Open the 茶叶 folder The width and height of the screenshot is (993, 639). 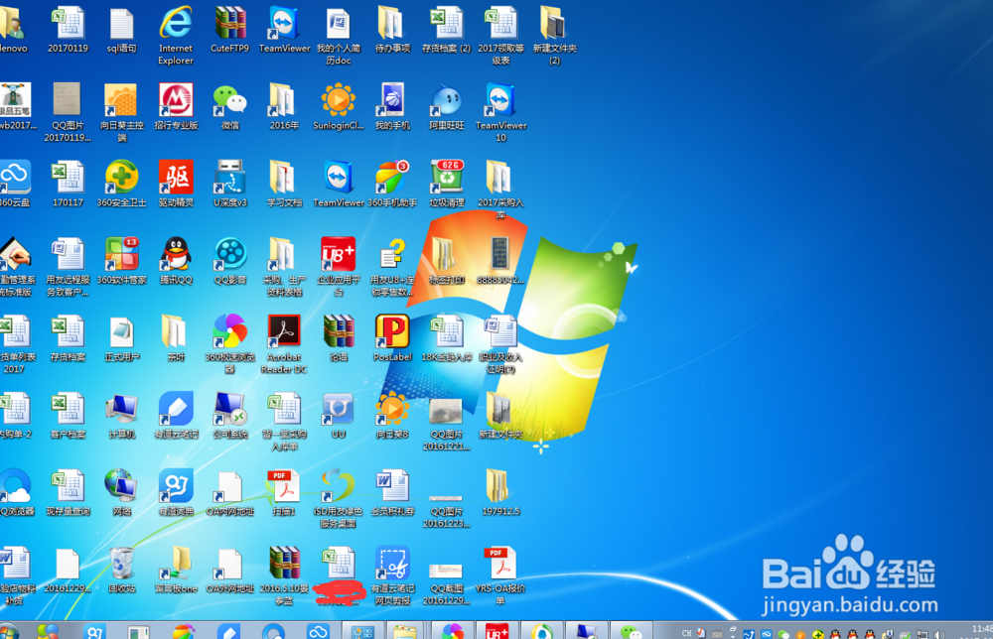[176, 338]
